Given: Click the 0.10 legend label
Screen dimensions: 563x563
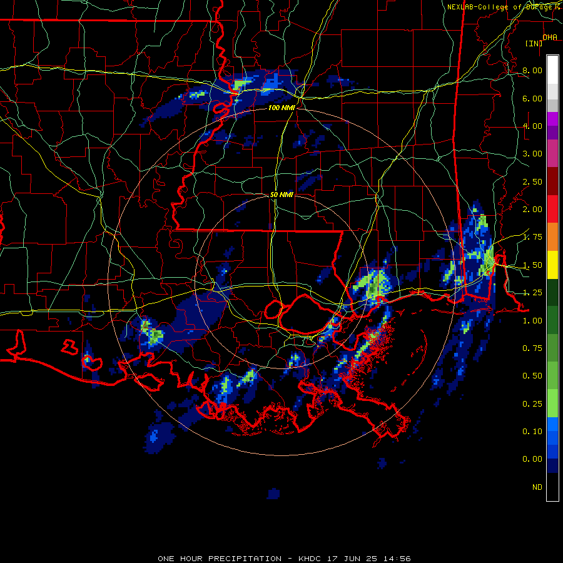Looking at the screenshot, I should pyautogui.click(x=532, y=432).
